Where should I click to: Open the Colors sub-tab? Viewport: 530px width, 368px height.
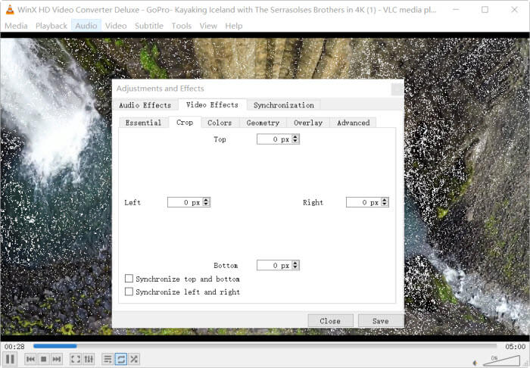pyautogui.click(x=220, y=123)
